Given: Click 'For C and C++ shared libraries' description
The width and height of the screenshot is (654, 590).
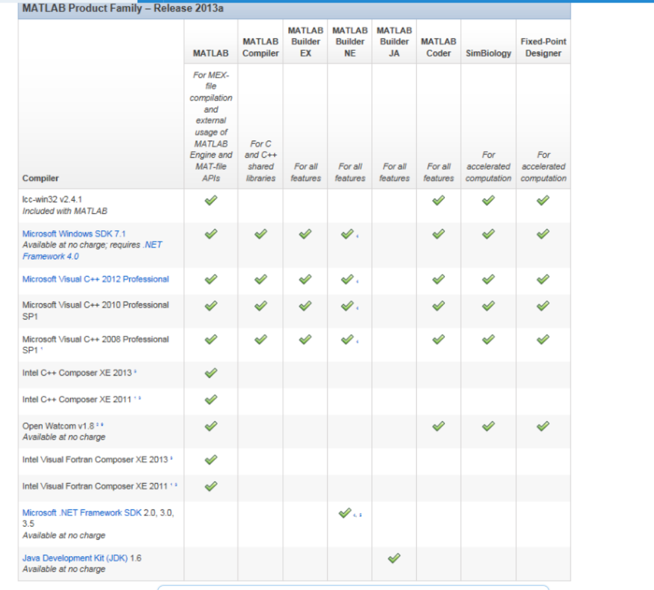Looking at the screenshot, I should (x=260, y=161).
